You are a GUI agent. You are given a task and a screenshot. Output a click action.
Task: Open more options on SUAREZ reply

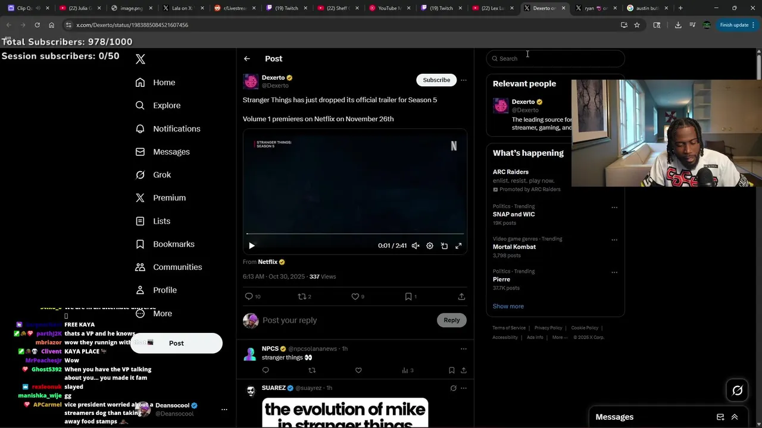464,388
